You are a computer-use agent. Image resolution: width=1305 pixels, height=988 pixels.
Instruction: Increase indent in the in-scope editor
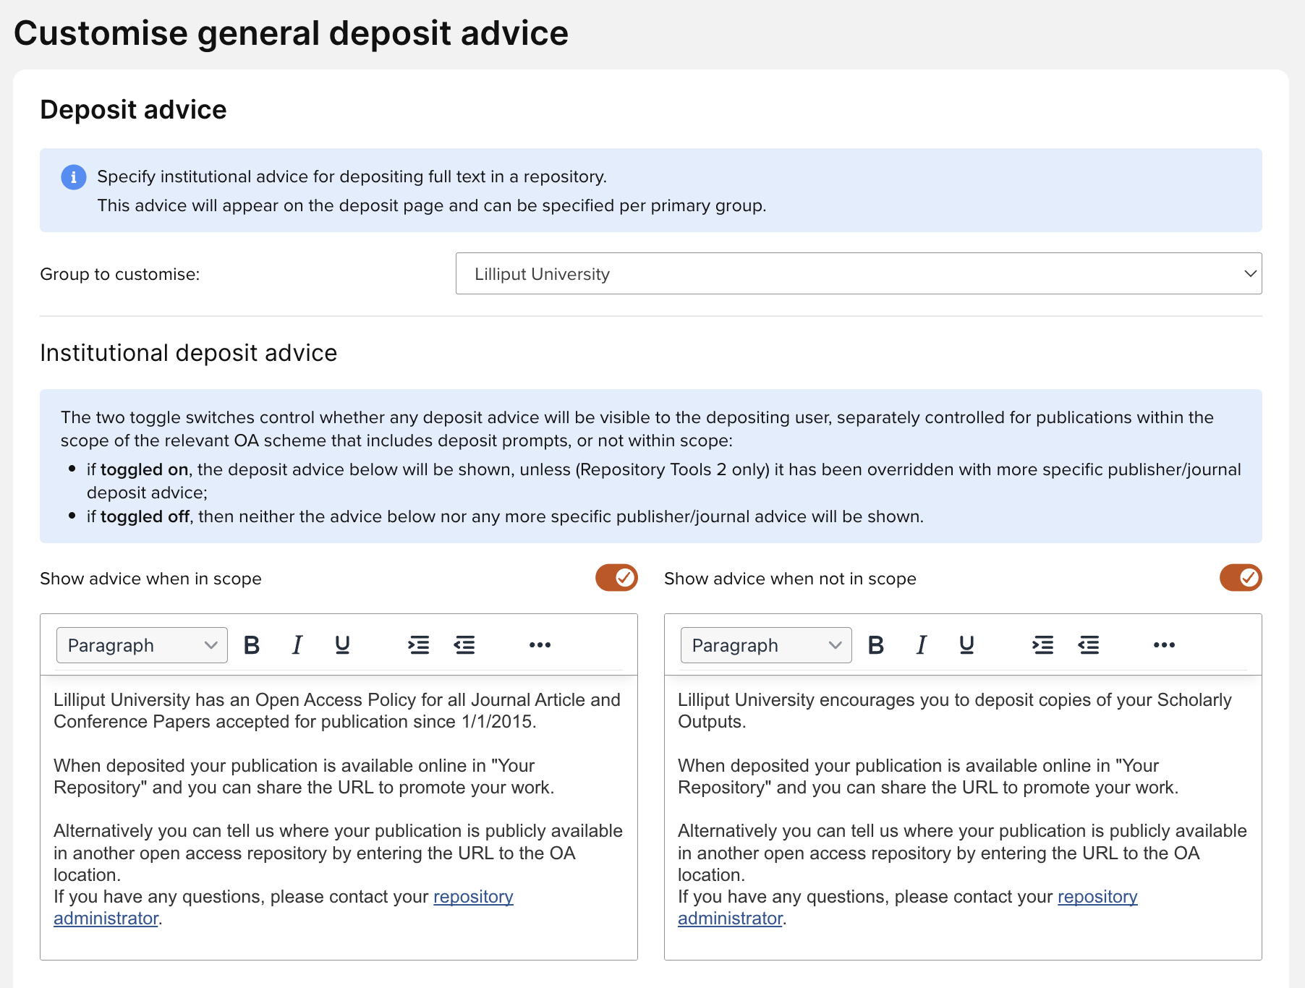419,644
